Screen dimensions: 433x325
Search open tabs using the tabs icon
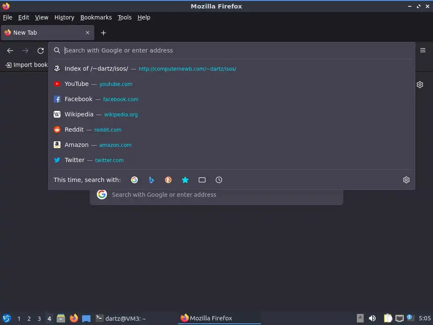[x=202, y=180]
